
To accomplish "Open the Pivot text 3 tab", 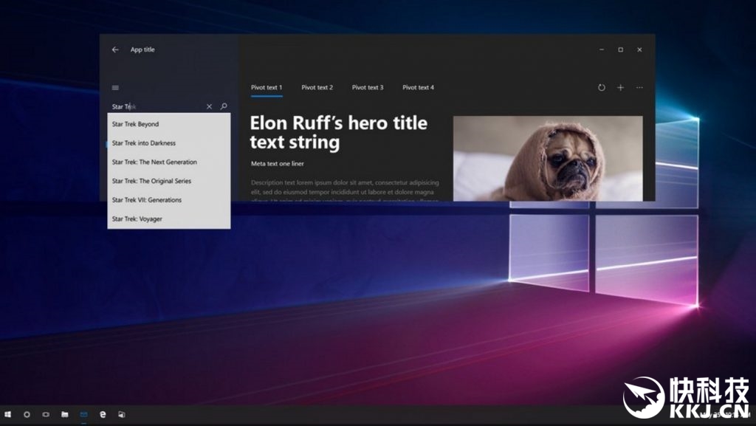I will click(368, 88).
